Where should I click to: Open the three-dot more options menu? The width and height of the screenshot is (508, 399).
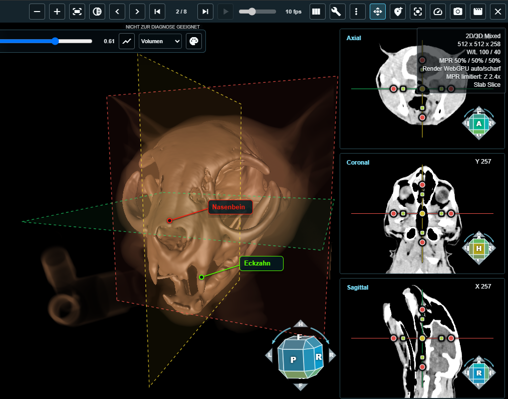click(x=356, y=12)
